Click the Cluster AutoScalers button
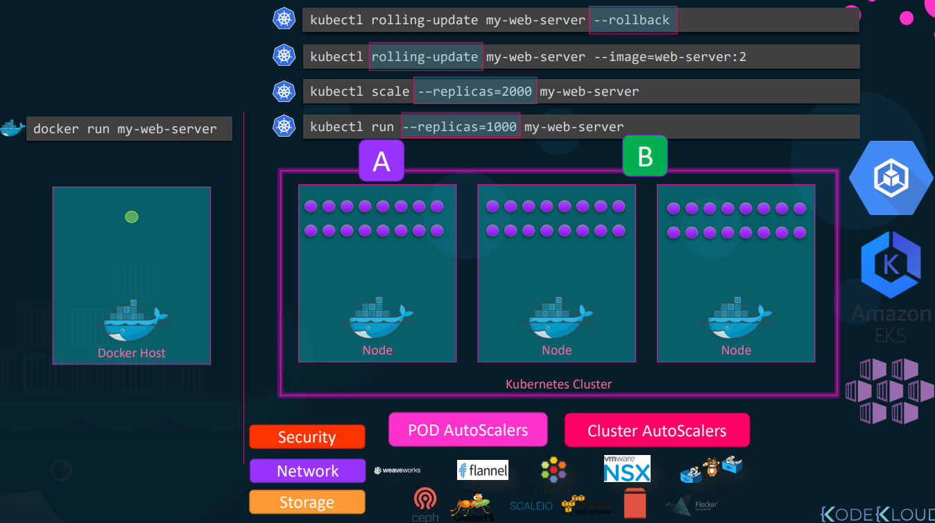Screen dimensions: 935x523 (x=657, y=430)
